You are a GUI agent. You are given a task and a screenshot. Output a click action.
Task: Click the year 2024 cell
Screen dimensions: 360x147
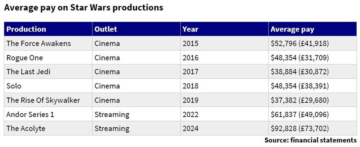click(x=224, y=128)
